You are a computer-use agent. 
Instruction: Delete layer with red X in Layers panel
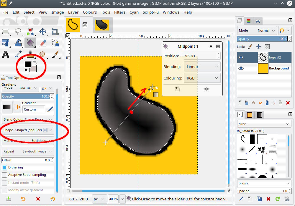pos(288,103)
